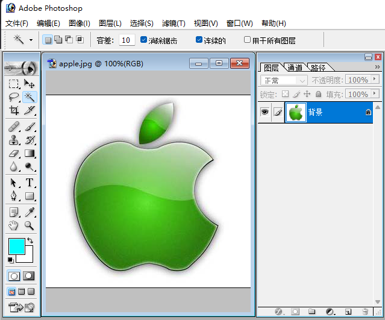
Task: Create a new layer
Action: [348, 312]
